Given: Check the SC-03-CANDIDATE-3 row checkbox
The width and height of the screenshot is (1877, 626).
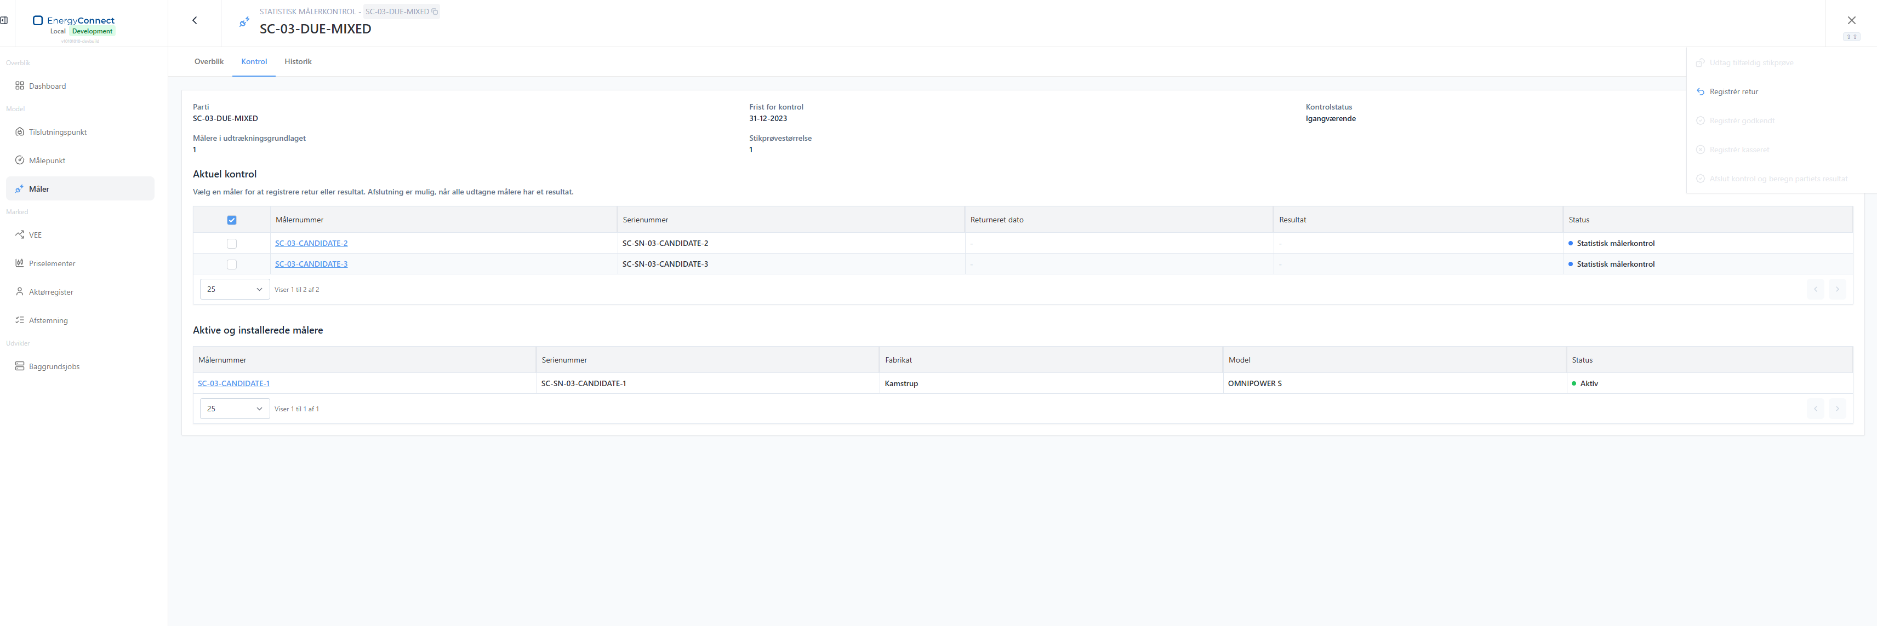Looking at the screenshot, I should 232,264.
